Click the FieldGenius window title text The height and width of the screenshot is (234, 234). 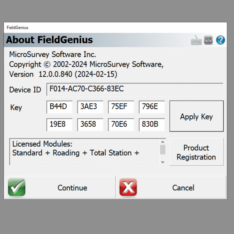18,28
